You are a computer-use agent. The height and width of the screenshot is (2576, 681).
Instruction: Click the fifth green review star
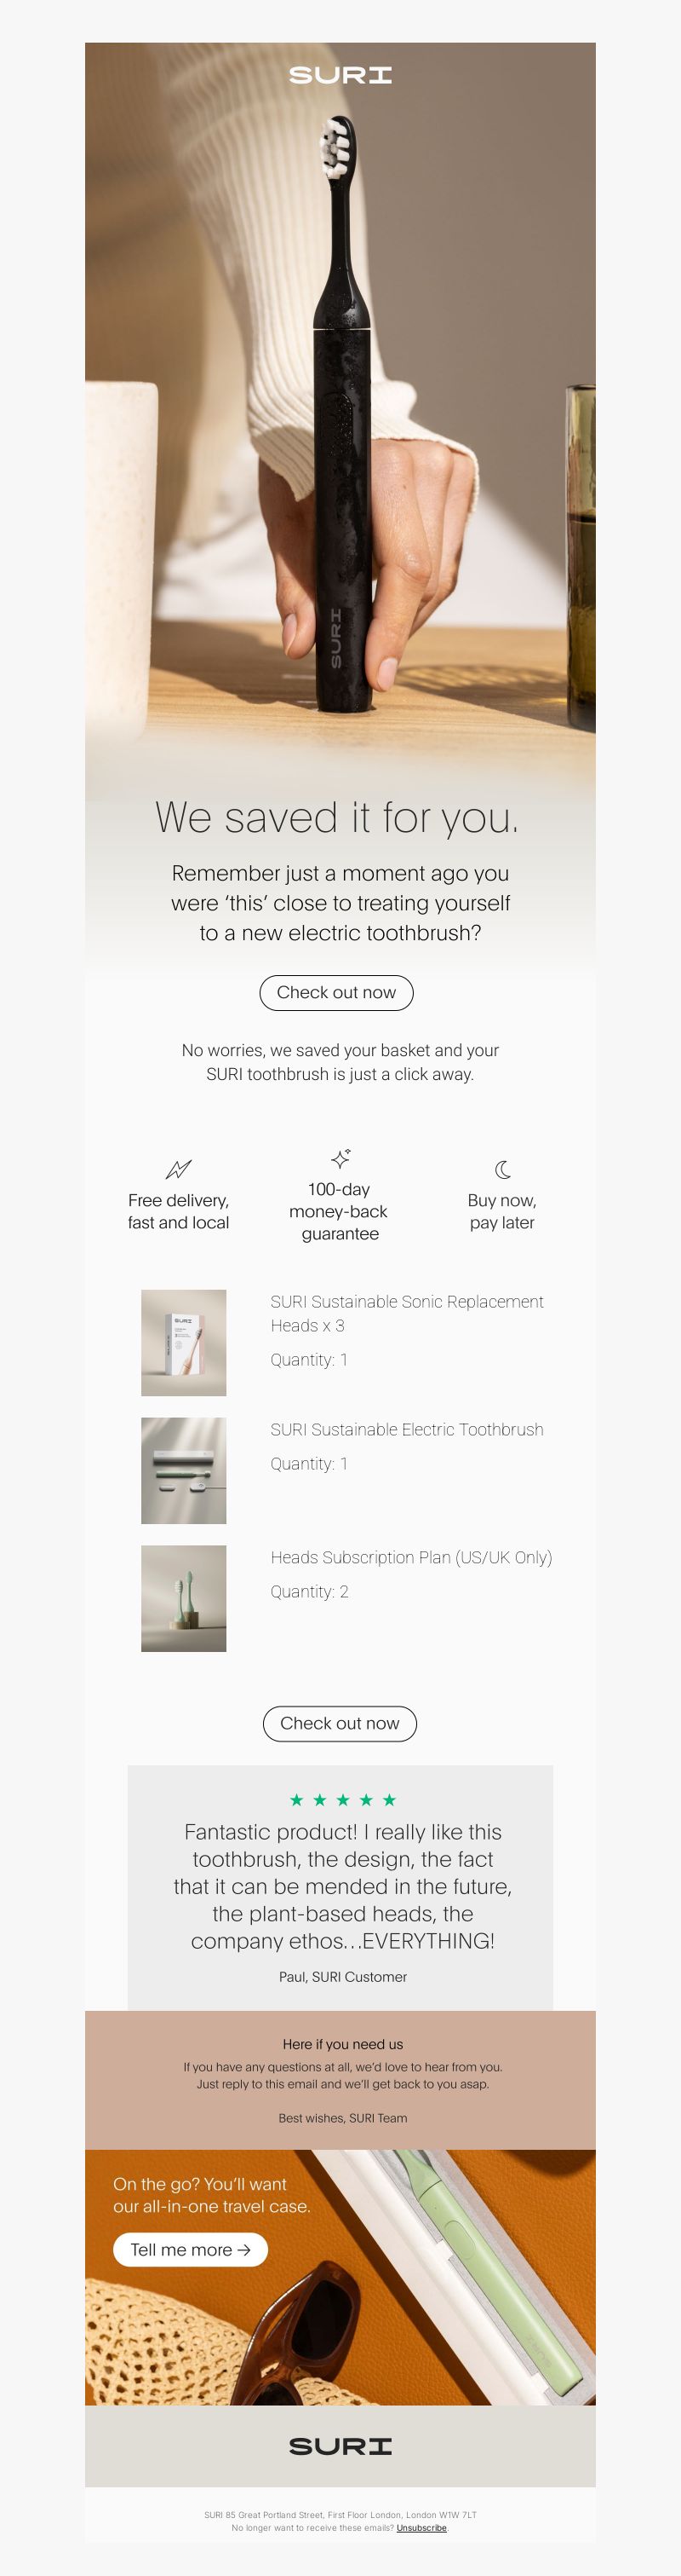389,1800
